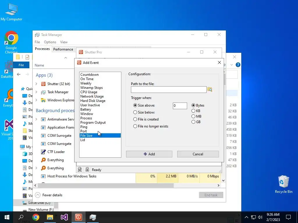Click Visual Studio icon in taskbar

coord(64,217)
